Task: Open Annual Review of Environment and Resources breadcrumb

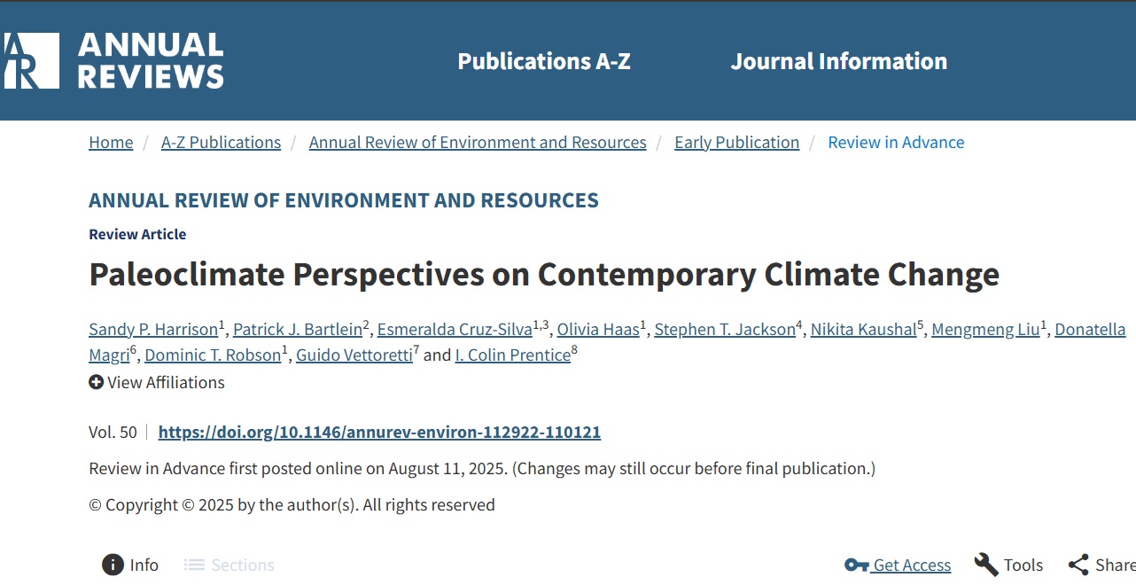Action: click(x=478, y=142)
